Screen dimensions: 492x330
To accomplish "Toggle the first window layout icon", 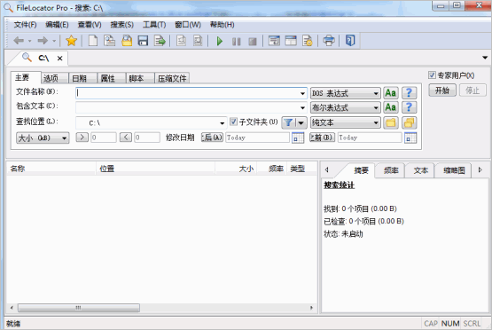I will 274,41.
